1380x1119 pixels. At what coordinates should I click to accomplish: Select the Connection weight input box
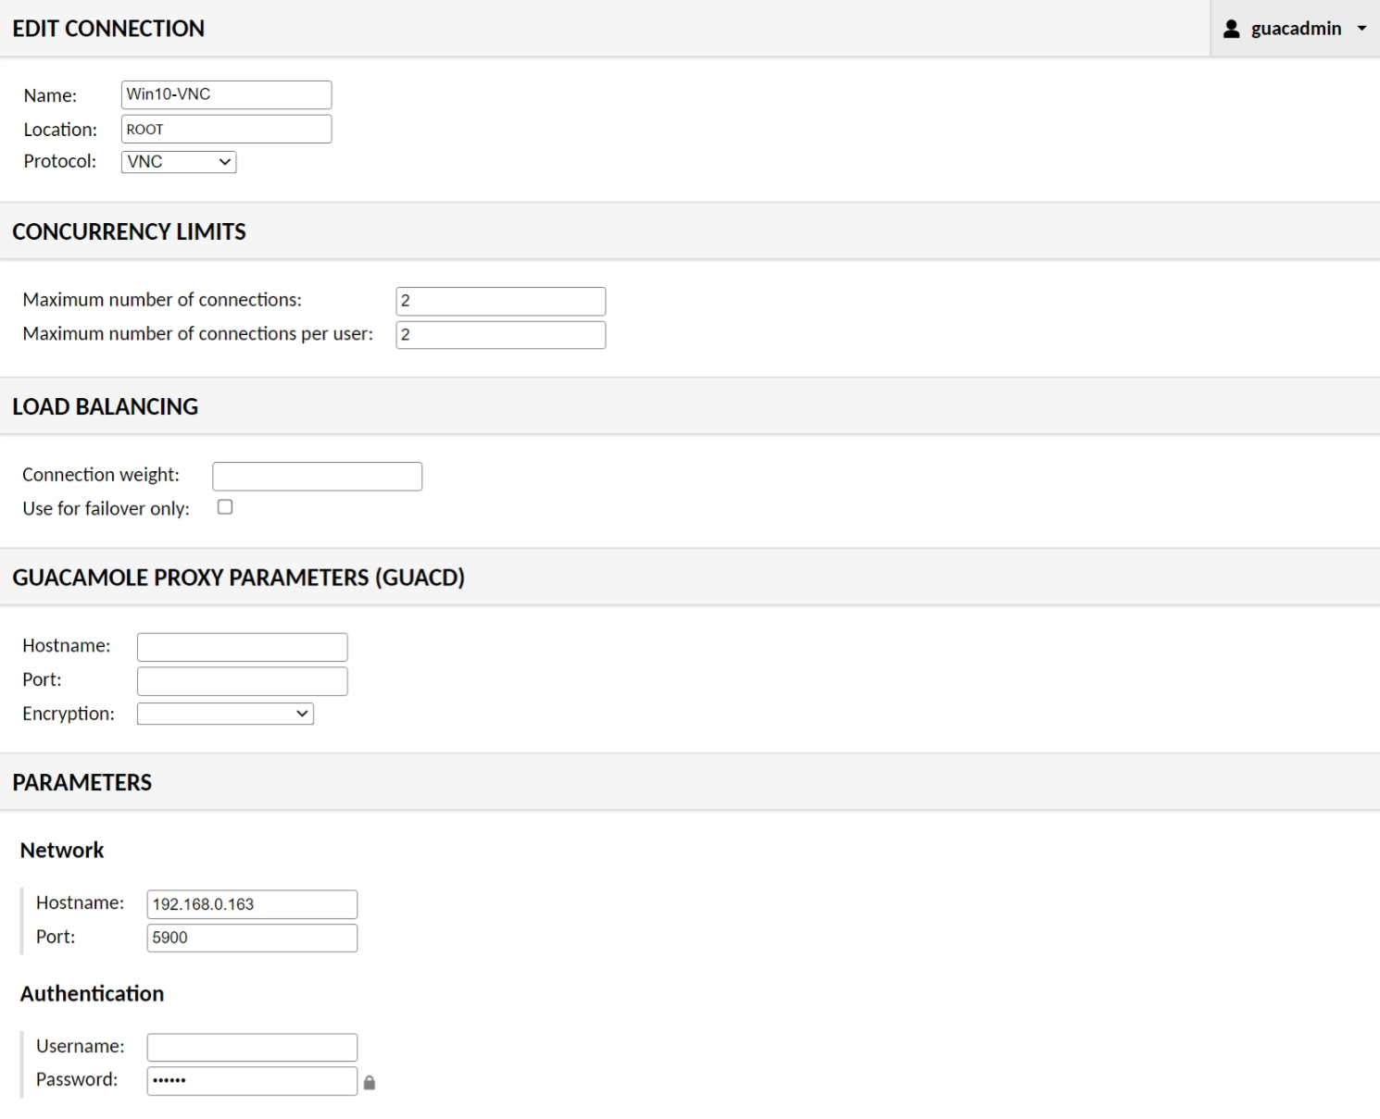(317, 477)
